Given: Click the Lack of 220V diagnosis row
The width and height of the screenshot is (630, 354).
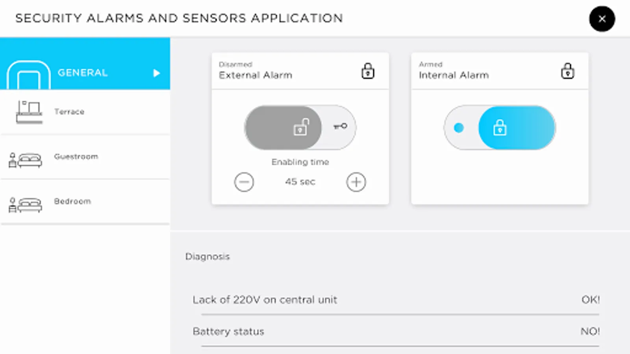Looking at the screenshot, I should tap(396, 300).
